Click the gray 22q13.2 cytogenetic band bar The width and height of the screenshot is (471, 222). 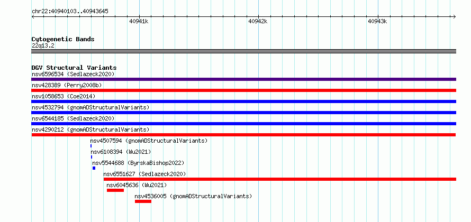[243, 51]
